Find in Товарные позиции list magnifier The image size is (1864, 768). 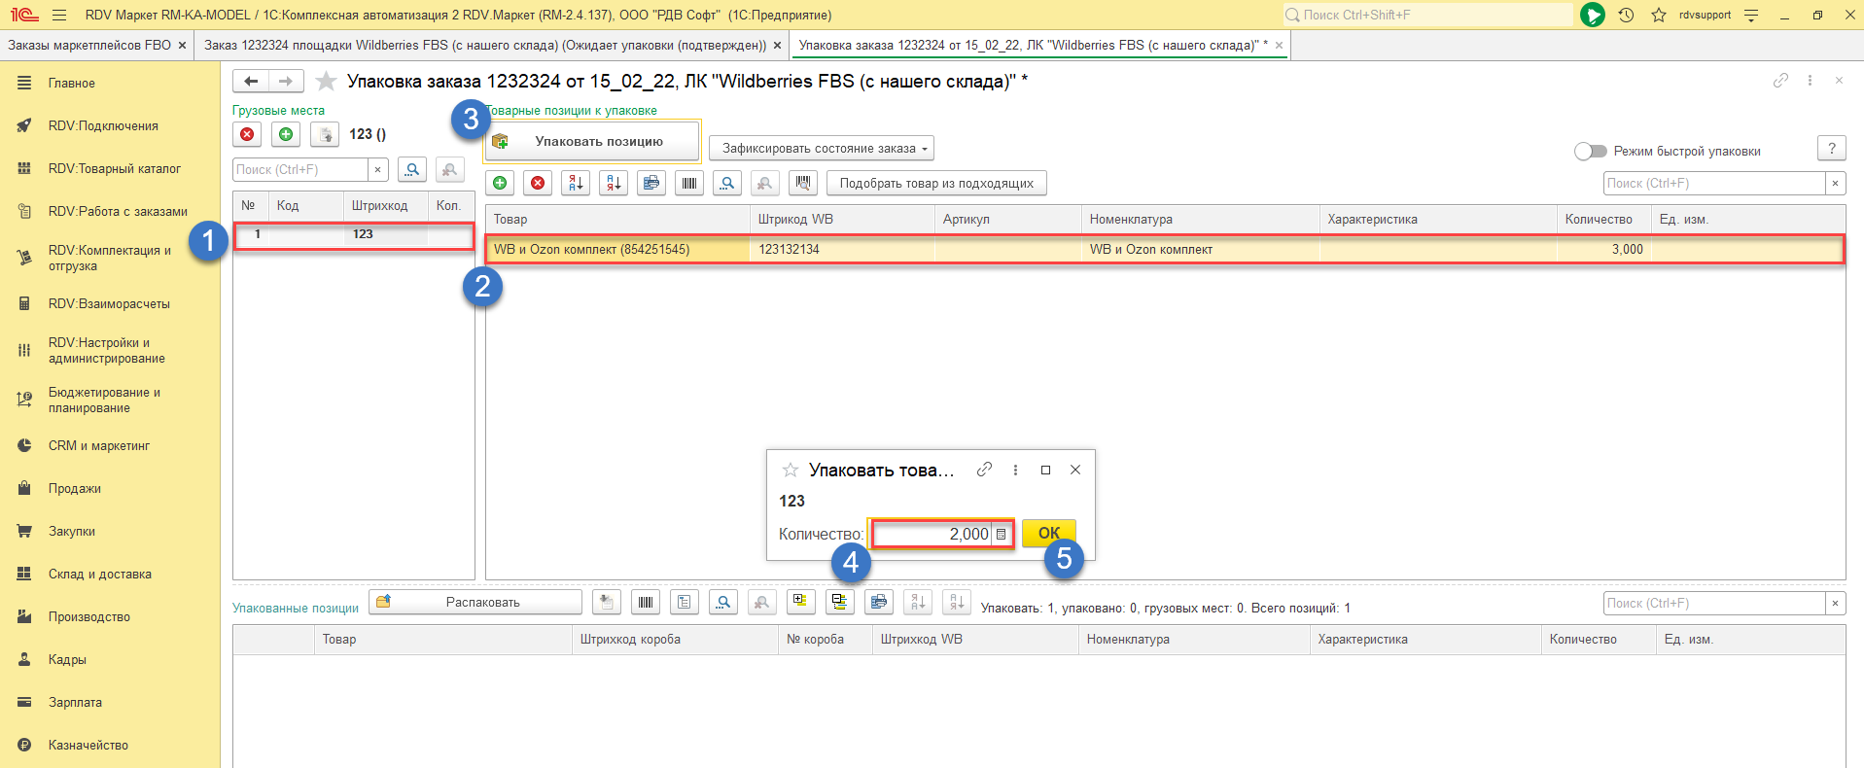[x=727, y=183]
